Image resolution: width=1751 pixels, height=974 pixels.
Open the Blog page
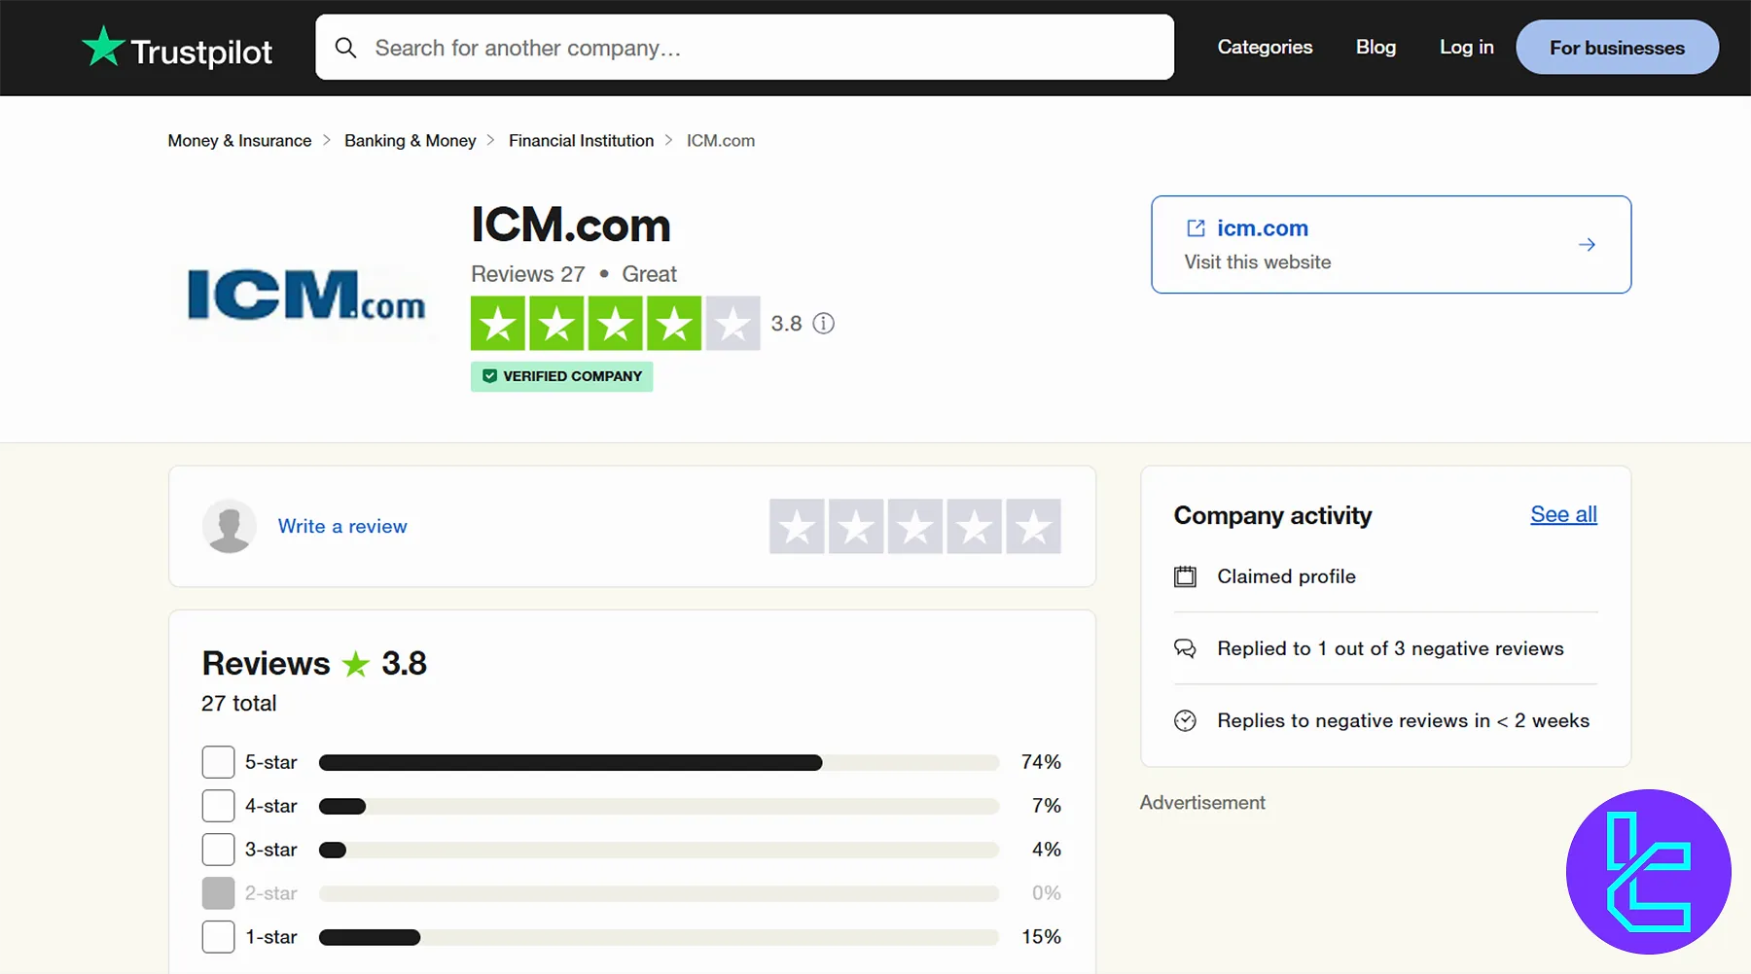click(x=1376, y=47)
